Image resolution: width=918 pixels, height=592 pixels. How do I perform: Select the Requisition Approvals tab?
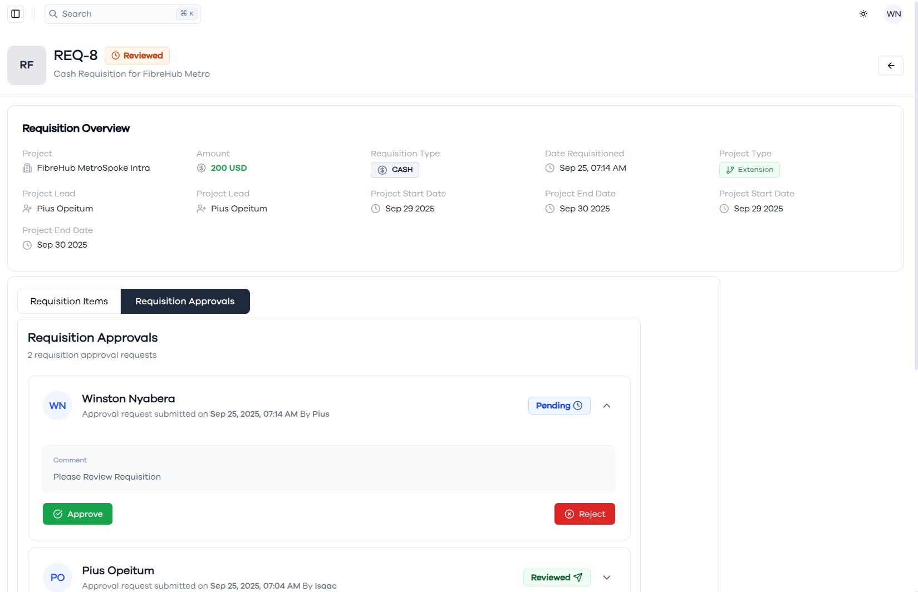point(185,301)
